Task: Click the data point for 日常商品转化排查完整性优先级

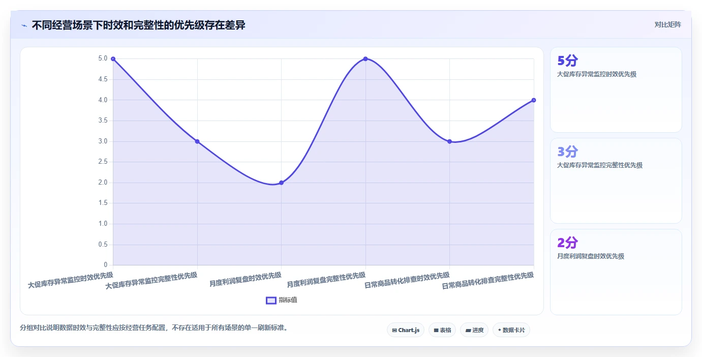Action: tap(534, 100)
